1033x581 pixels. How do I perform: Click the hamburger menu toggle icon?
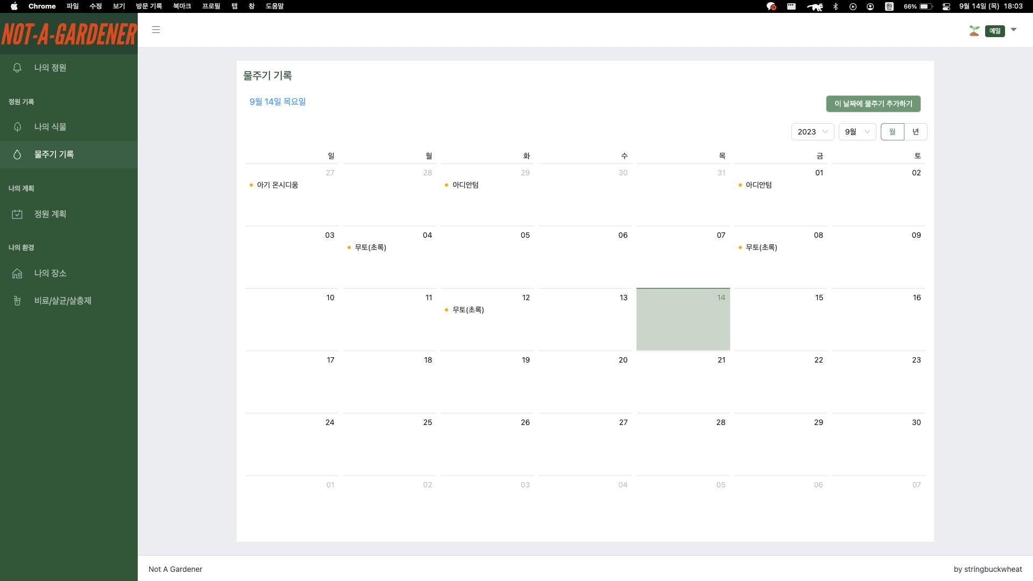tap(156, 29)
